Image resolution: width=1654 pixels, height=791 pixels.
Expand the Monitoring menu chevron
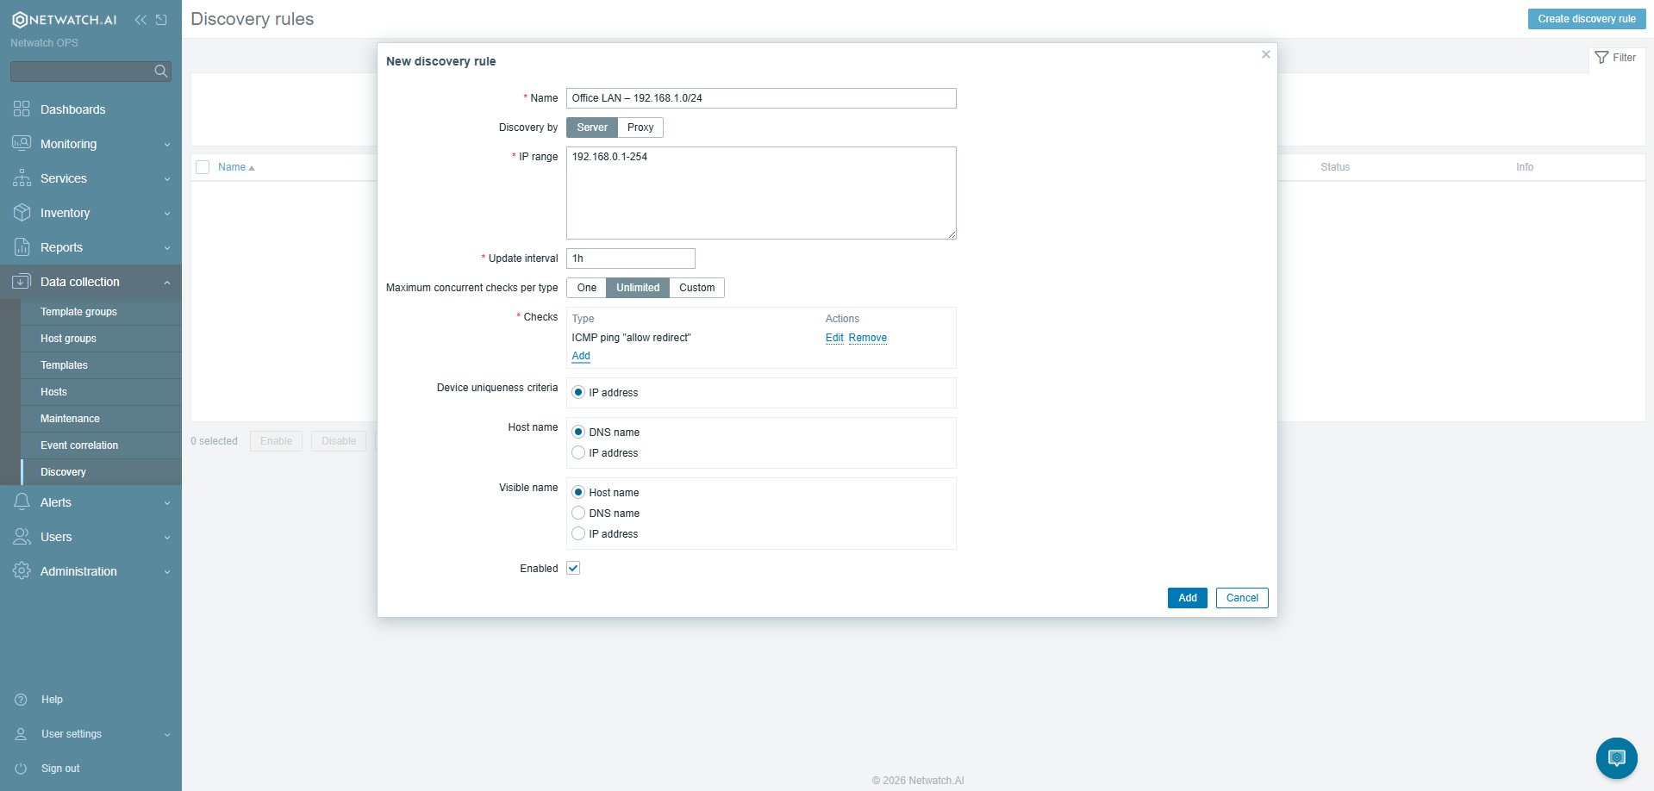click(167, 145)
